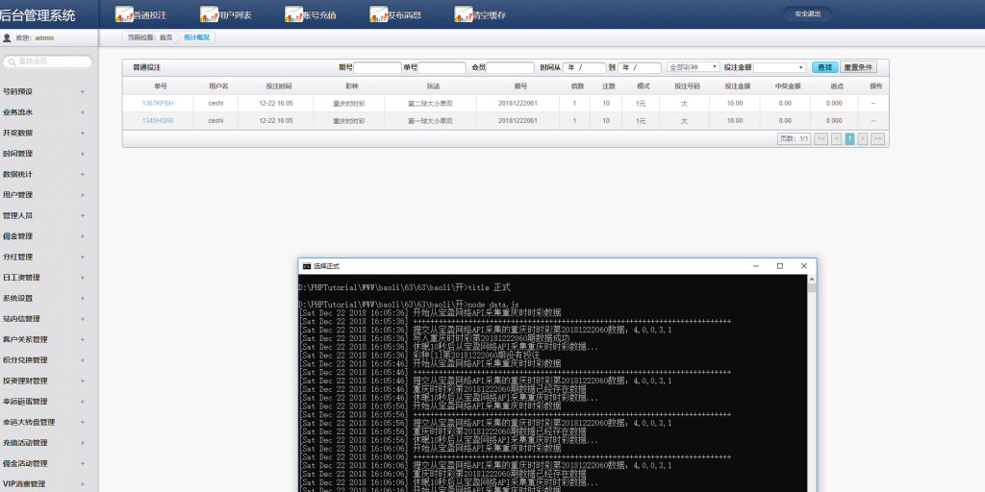The width and height of the screenshot is (985, 492).
Task: Click the magnifier icon in member search box
Action: (x=13, y=61)
